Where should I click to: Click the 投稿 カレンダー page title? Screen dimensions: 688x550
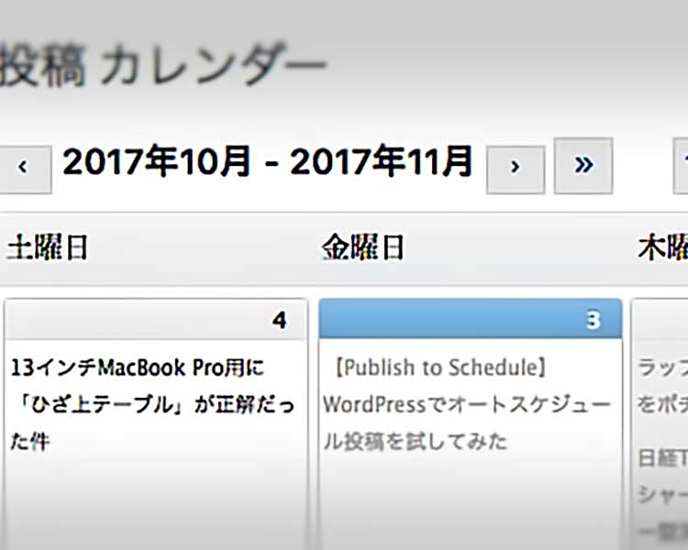click(x=162, y=64)
